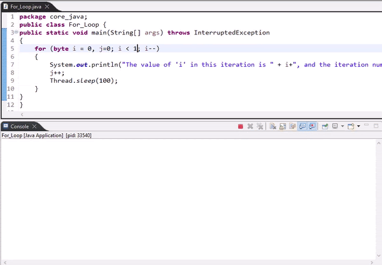
Task: Click the Display Selected Console icon
Action: click(x=335, y=126)
